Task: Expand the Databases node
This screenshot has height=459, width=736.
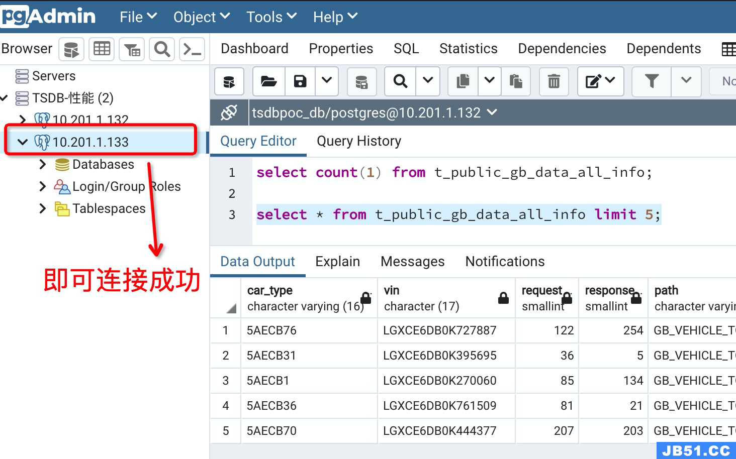Action: 43,164
